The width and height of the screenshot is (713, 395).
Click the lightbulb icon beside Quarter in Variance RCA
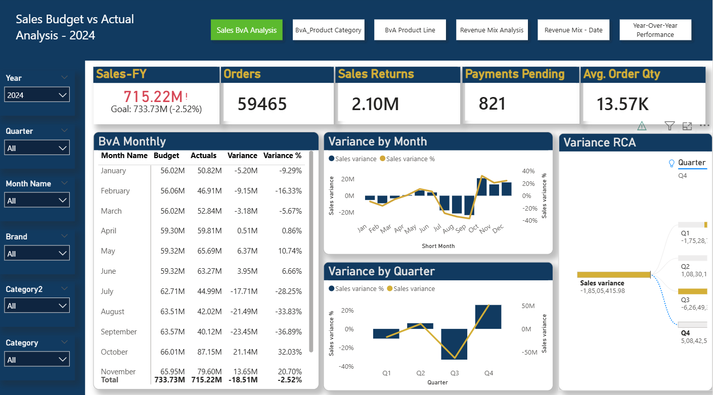672,162
